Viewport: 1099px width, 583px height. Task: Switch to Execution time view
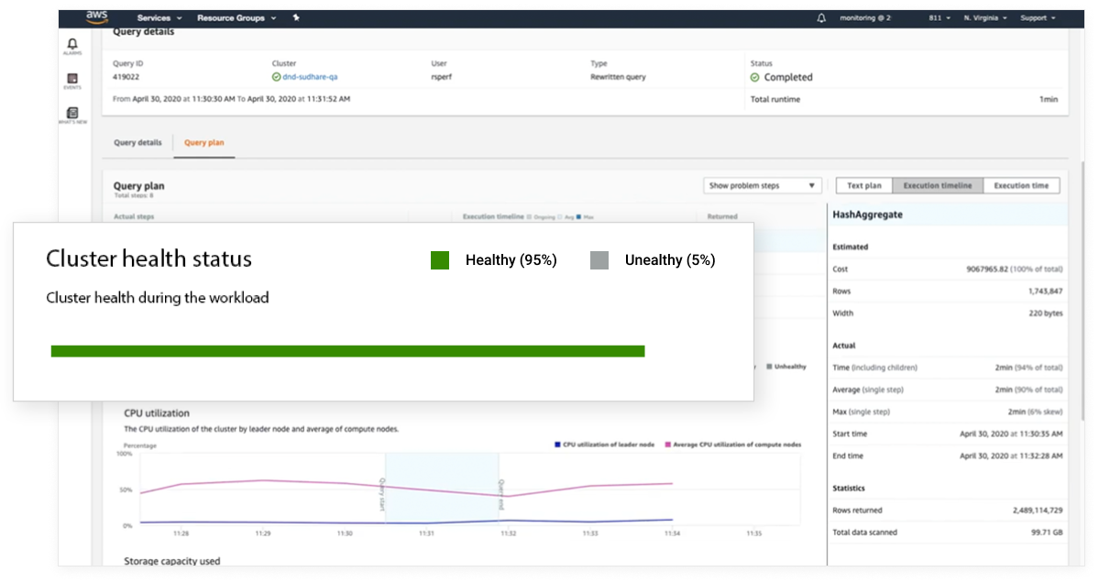click(1021, 186)
